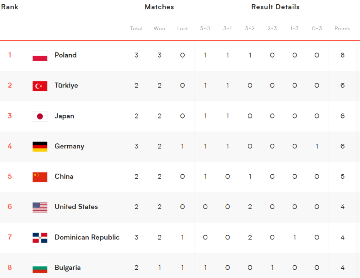This screenshot has height=278, width=360.
Task: Open the Dominican Republic team link
Action: (87, 237)
